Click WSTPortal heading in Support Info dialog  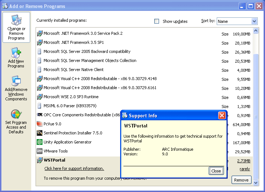136,126
